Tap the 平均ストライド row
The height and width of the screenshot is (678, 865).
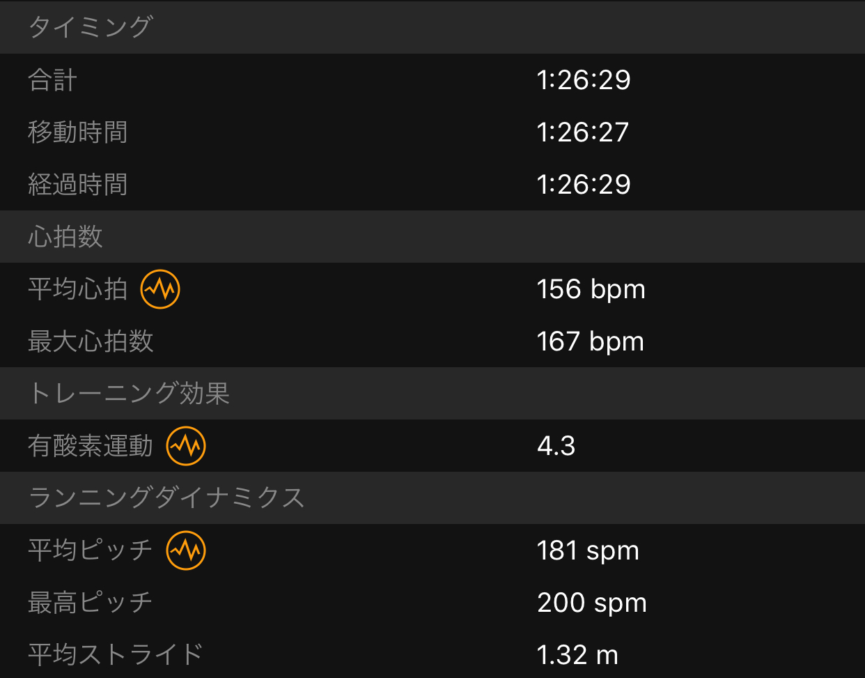(432, 654)
